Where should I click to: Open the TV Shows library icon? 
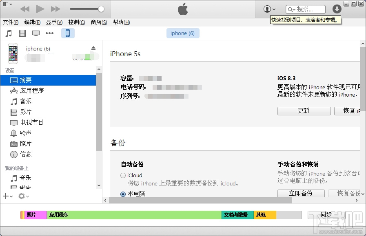coord(36,33)
